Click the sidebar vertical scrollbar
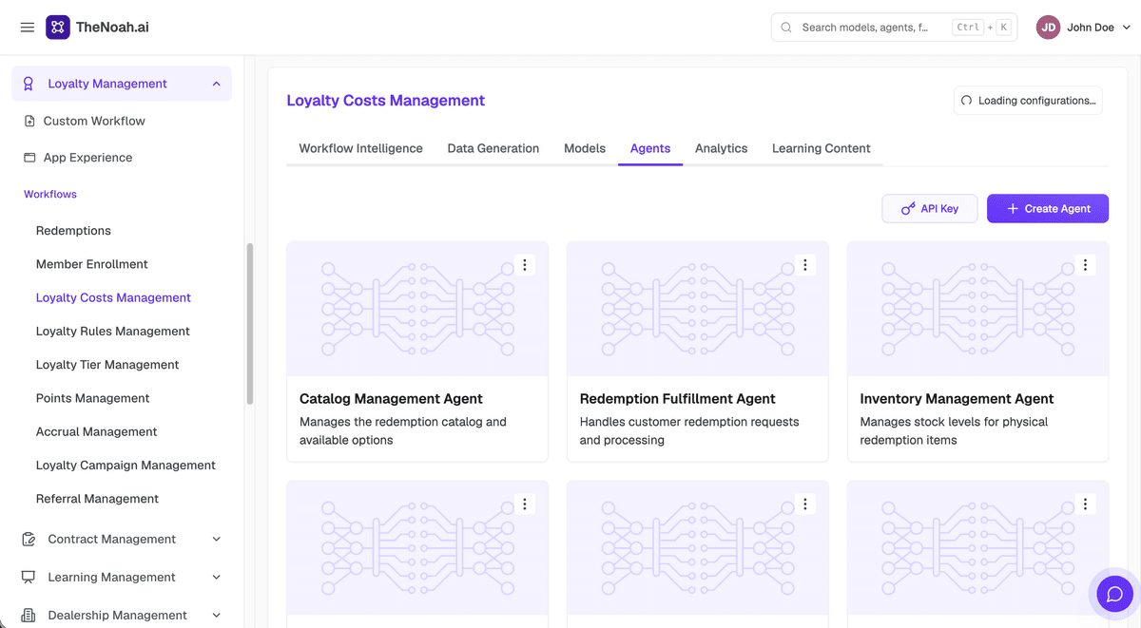The image size is (1141, 628). (x=250, y=324)
